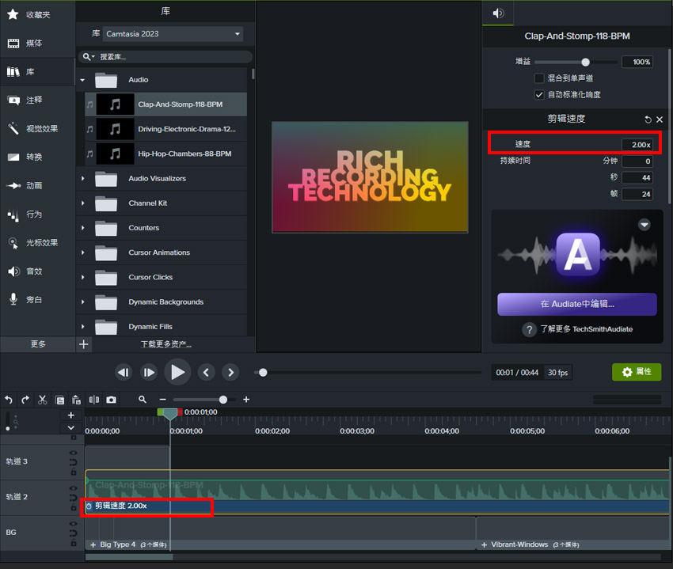Reset clip speed with the revert arrow icon
The image size is (673, 569).
(x=648, y=119)
